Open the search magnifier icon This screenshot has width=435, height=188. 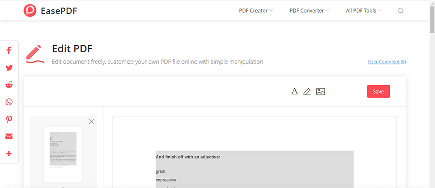coord(401,11)
